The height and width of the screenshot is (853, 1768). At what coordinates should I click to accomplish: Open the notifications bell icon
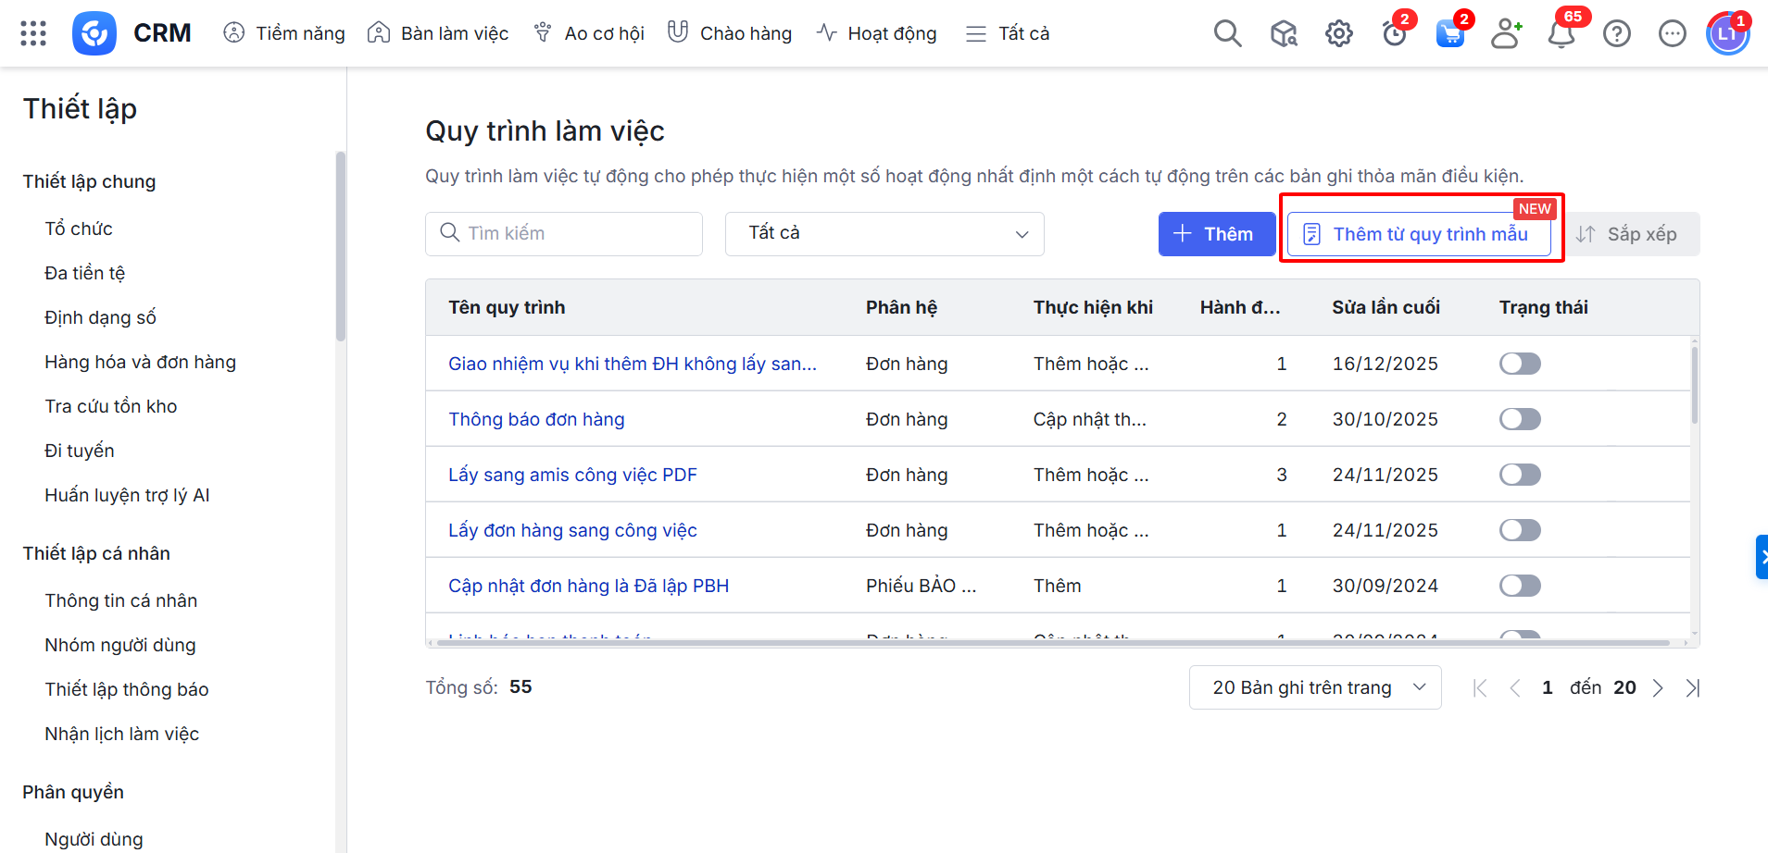(x=1561, y=34)
